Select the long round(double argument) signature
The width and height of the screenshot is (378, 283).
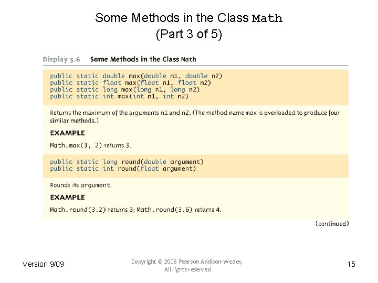click(127, 162)
